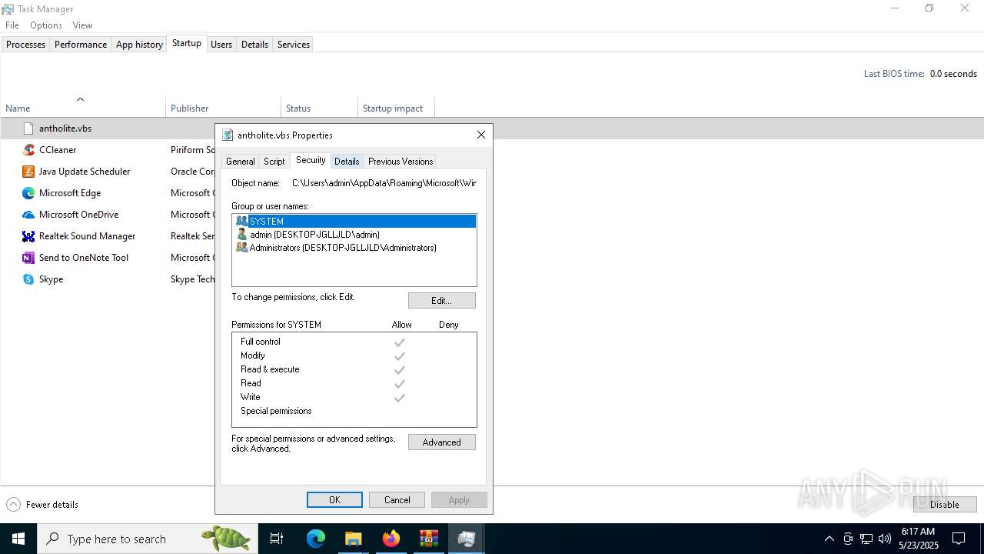Click Task Manager taskbar icon
Image resolution: width=984 pixels, height=554 pixels.
pos(466,539)
